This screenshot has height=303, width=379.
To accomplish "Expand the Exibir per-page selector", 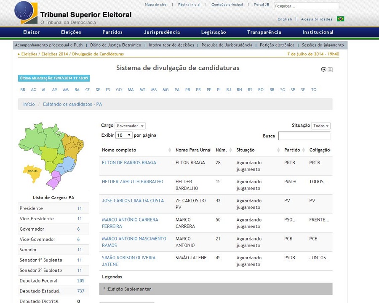I will point(124,135).
